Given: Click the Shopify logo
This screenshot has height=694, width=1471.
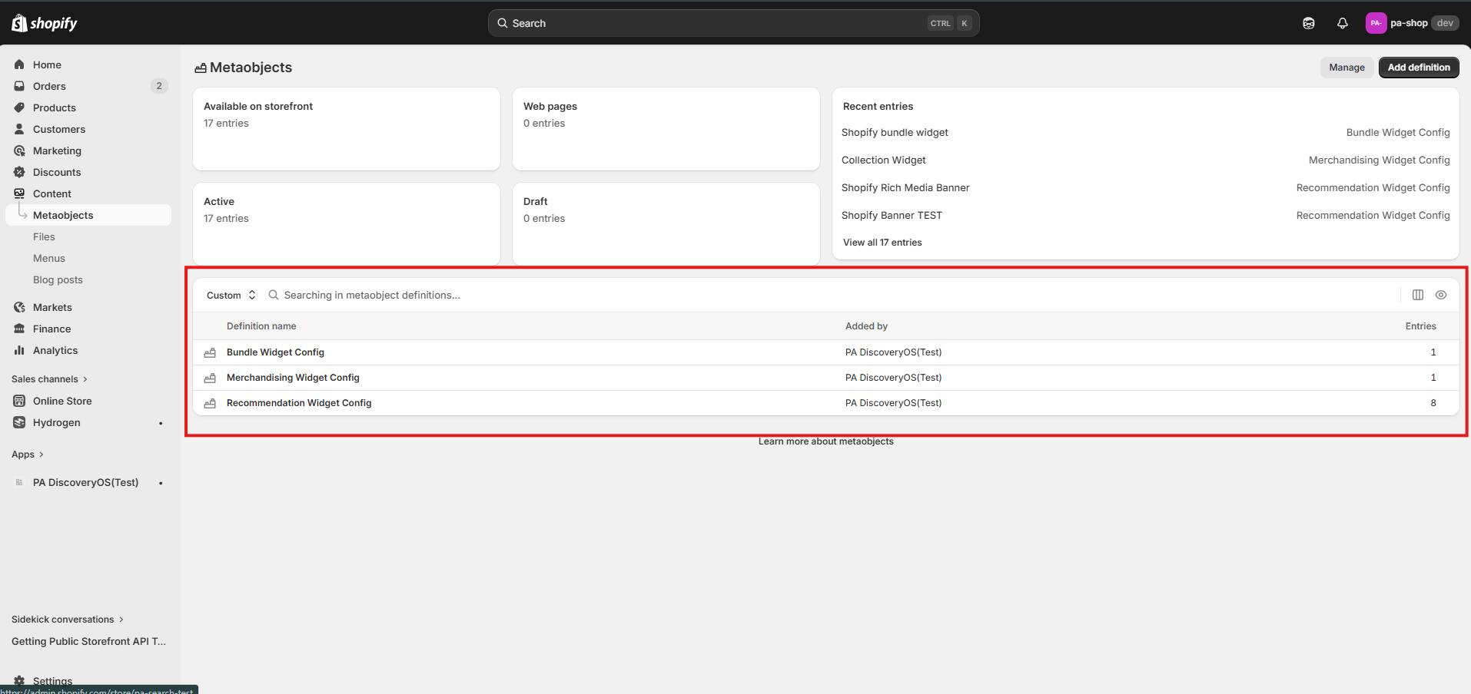Looking at the screenshot, I should tap(45, 23).
